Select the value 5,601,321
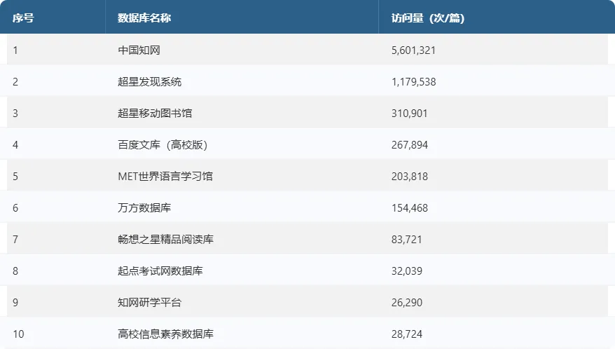This screenshot has width=615, height=349. coord(413,50)
